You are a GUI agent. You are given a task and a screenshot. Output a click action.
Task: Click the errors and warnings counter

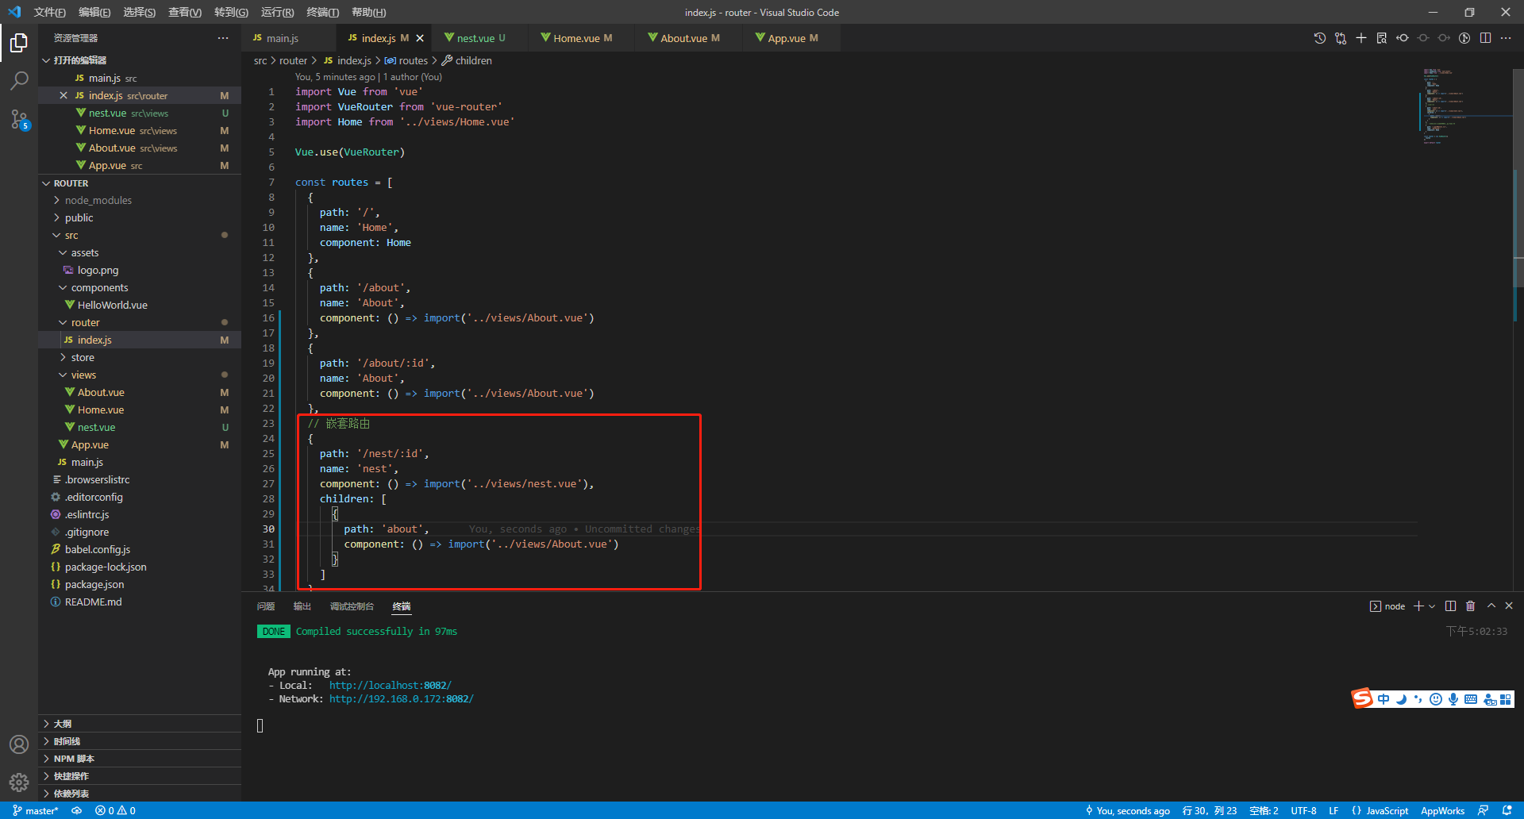point(115,810)
